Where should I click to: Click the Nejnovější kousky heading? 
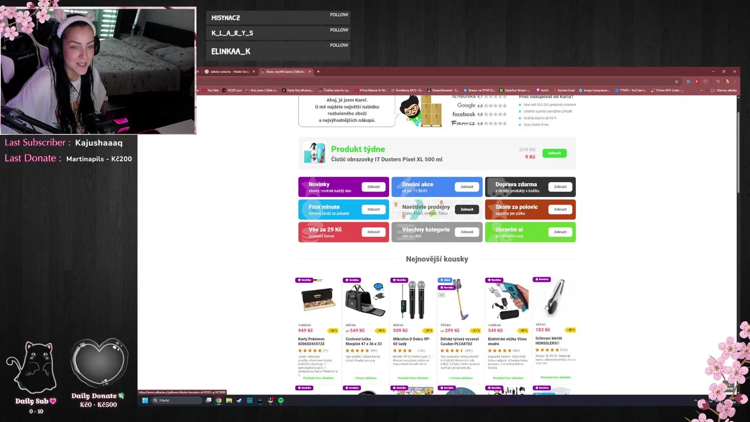point(437,259)
